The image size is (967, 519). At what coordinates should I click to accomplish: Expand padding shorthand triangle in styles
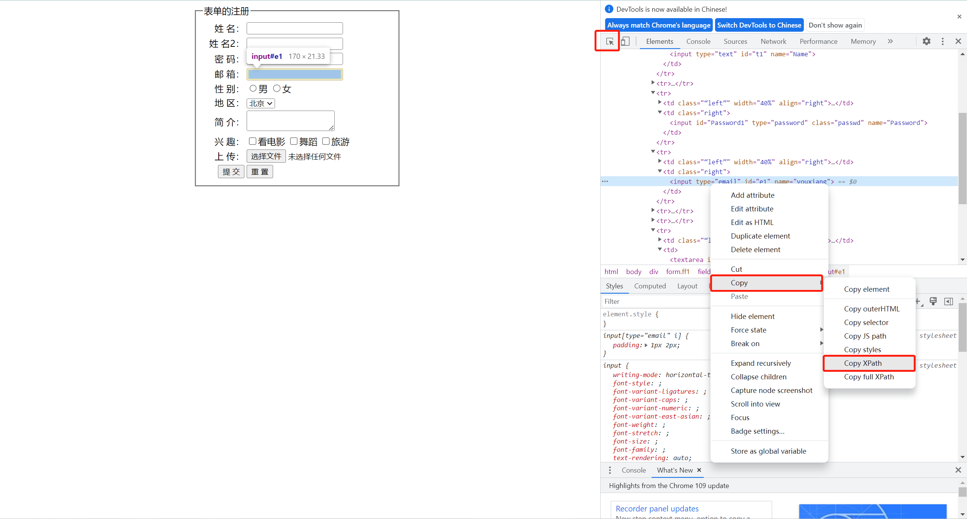pos(646,345)
